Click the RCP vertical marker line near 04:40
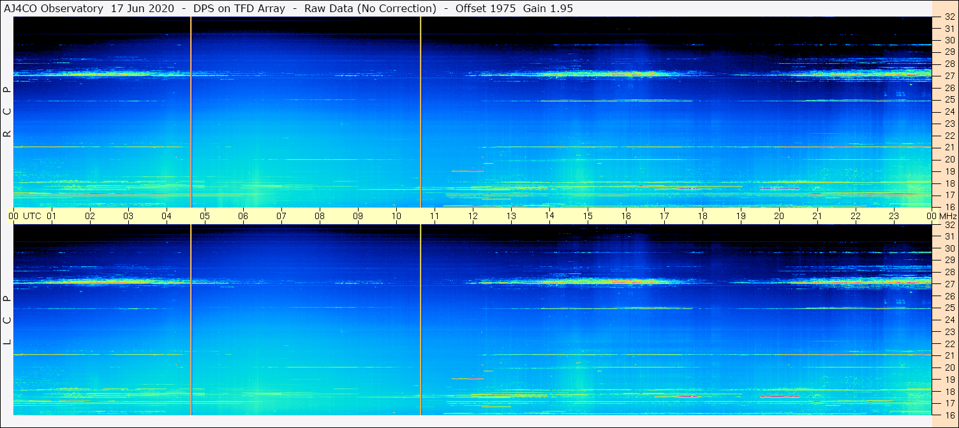Image resolution: width=959 pixels, height=428 pixels. pyautogui.click(x=191, y=112)
